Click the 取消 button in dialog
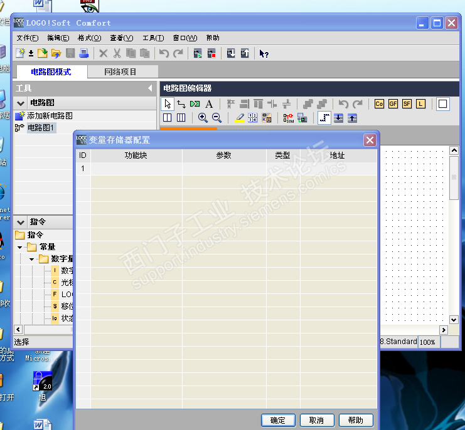The height and width of the screenshot is (430, 465). click(x=317, y=420)
